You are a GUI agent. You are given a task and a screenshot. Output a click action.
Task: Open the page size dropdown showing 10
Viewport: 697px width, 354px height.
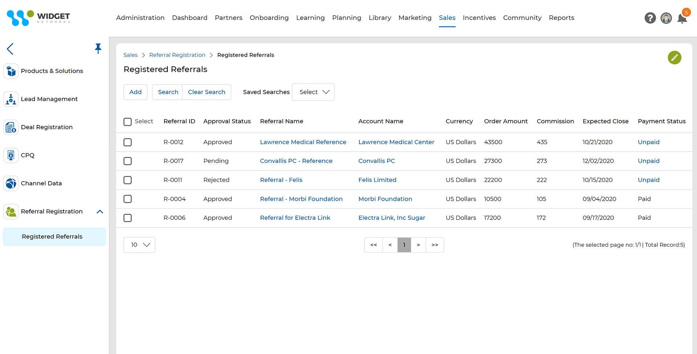139,245
